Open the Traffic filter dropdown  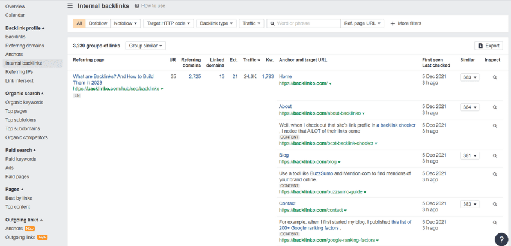[x=251, y=23]
